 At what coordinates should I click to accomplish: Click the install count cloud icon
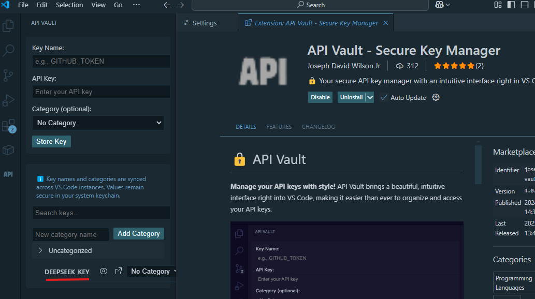coord(399,66)
